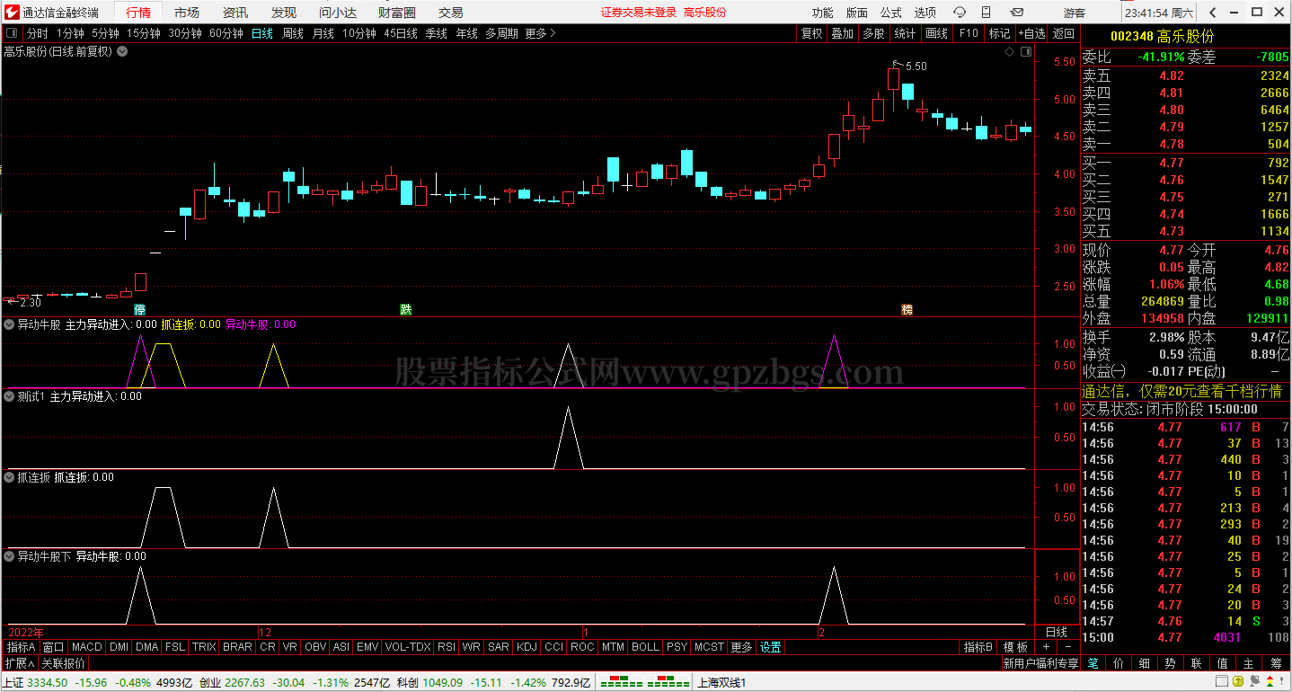Open the 财富圈 tab
Image resolution: width=1292 pixels, height=692 pixels.
pos(397,13)
